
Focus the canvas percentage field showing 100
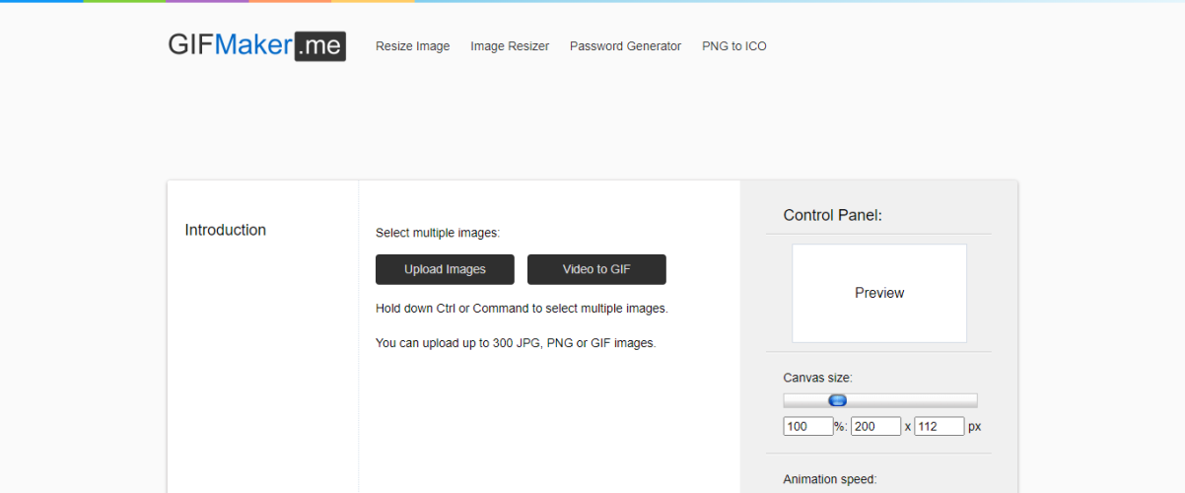point(807,427)
